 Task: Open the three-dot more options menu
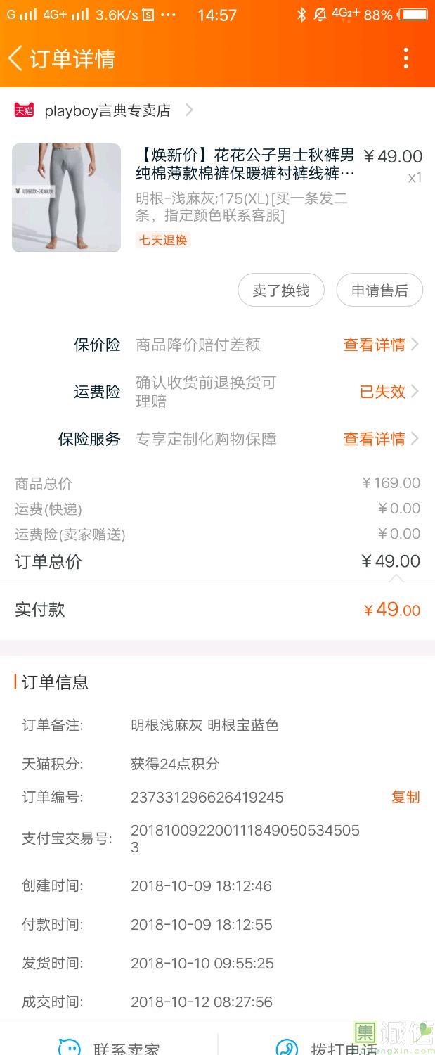click(x=405, y=58)
